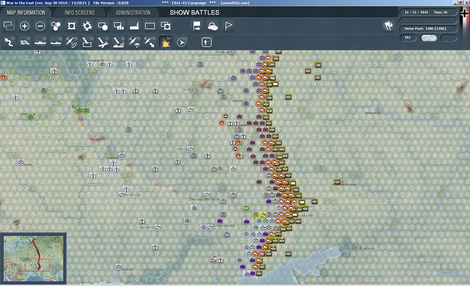Screen dimensions: 470x286
Task: Click the red viewport rectangle in minimap
Action: tap(37, 265)
